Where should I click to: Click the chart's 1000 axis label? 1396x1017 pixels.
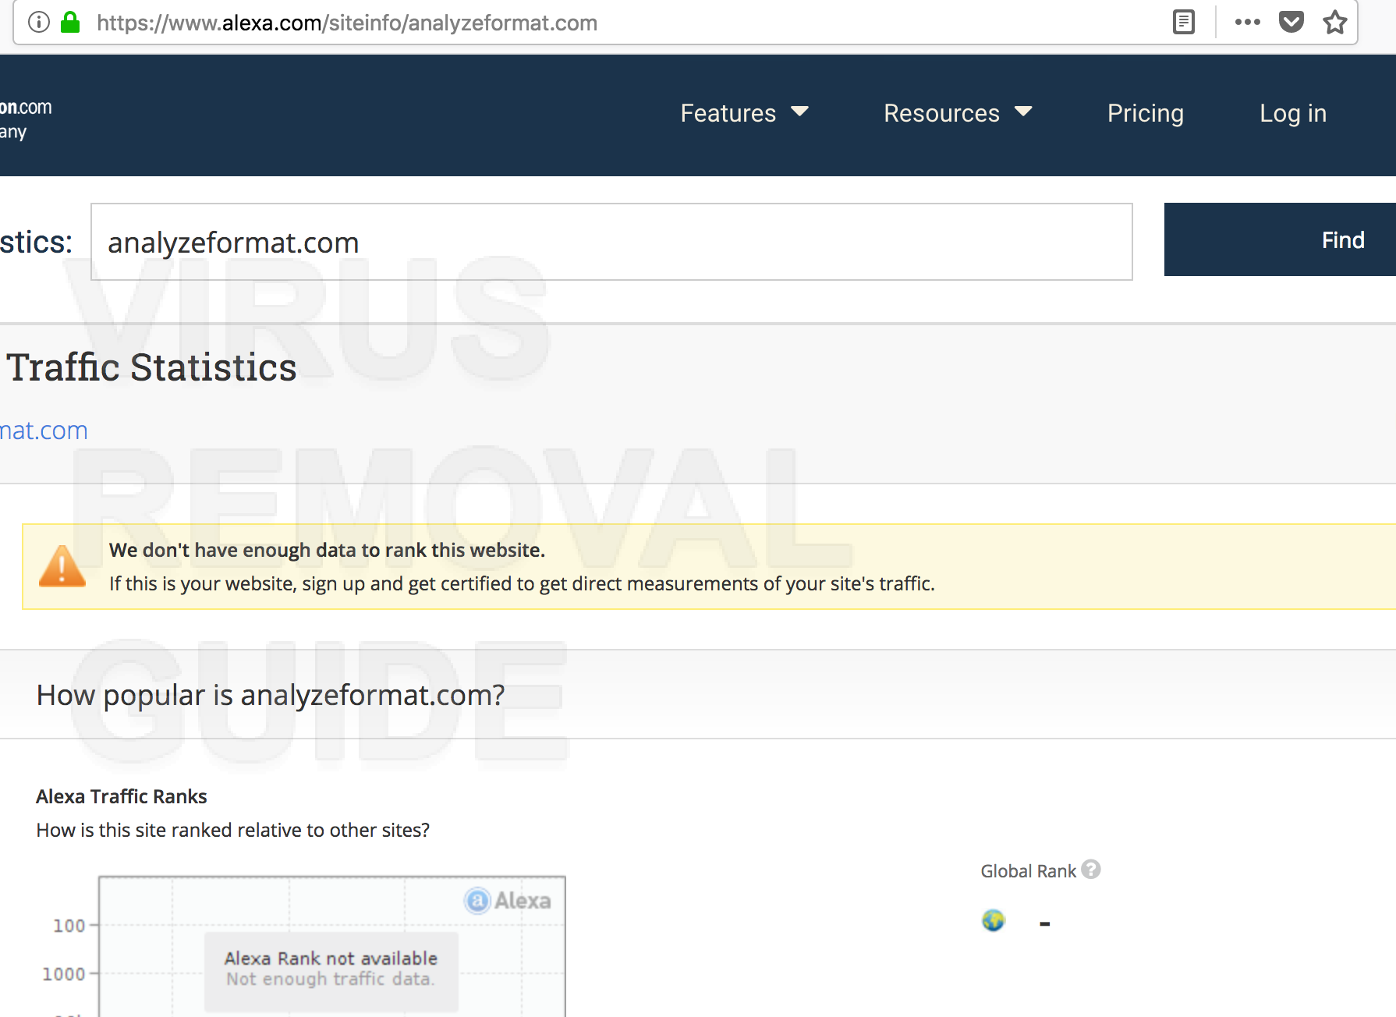point(63,974)
